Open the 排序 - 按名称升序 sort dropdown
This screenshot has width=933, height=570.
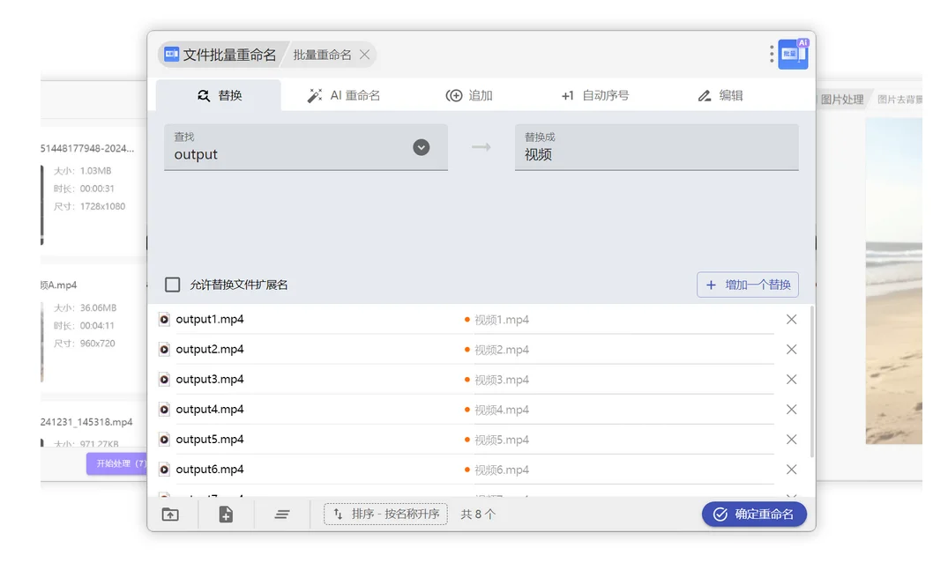point(385,514)
